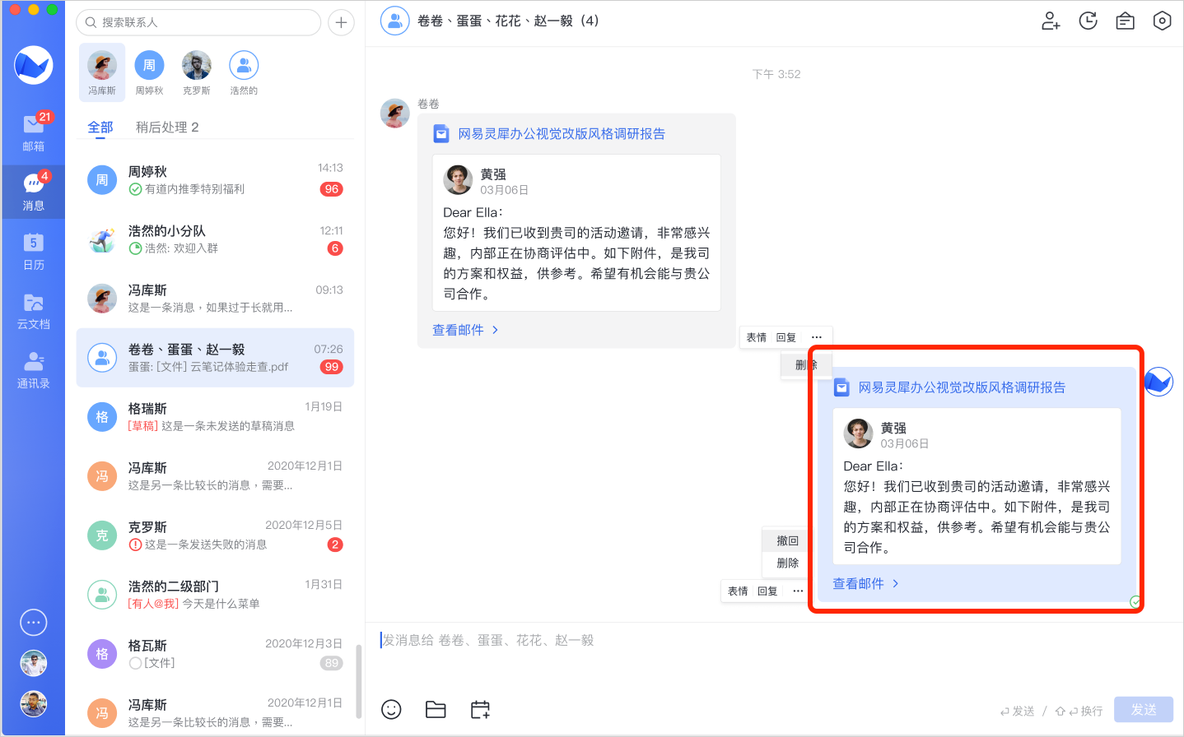Open the group files icon in header
The image size is (1184, 737).
pyautogui.click(x=1125, y=21)
